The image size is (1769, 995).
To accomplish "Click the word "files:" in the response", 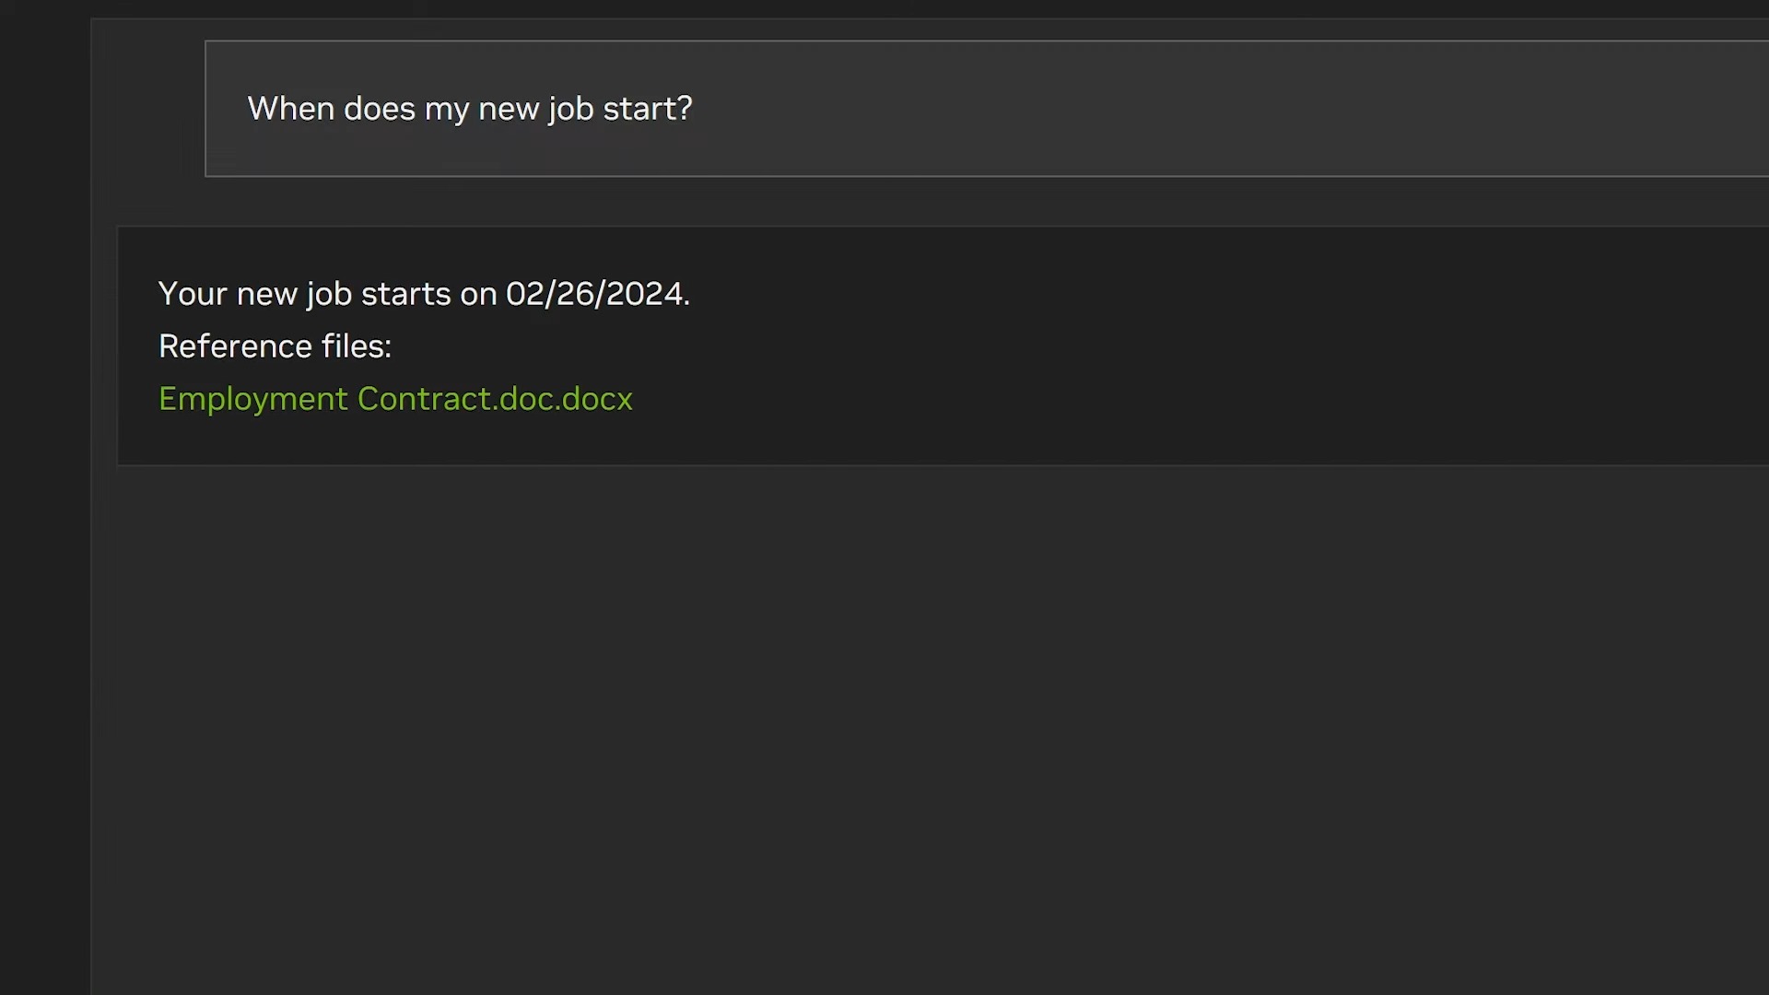I will tap(357, 346).
